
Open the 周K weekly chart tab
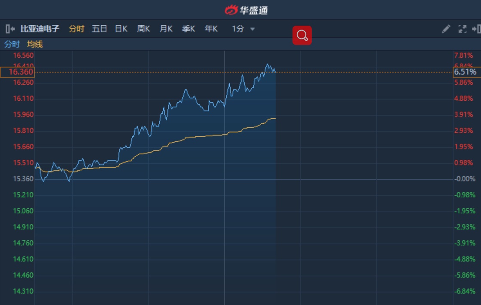tap(143, 29)
